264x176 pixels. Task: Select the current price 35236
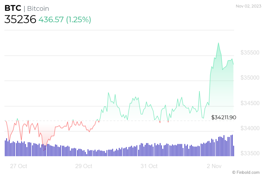[x=20, y=19]
